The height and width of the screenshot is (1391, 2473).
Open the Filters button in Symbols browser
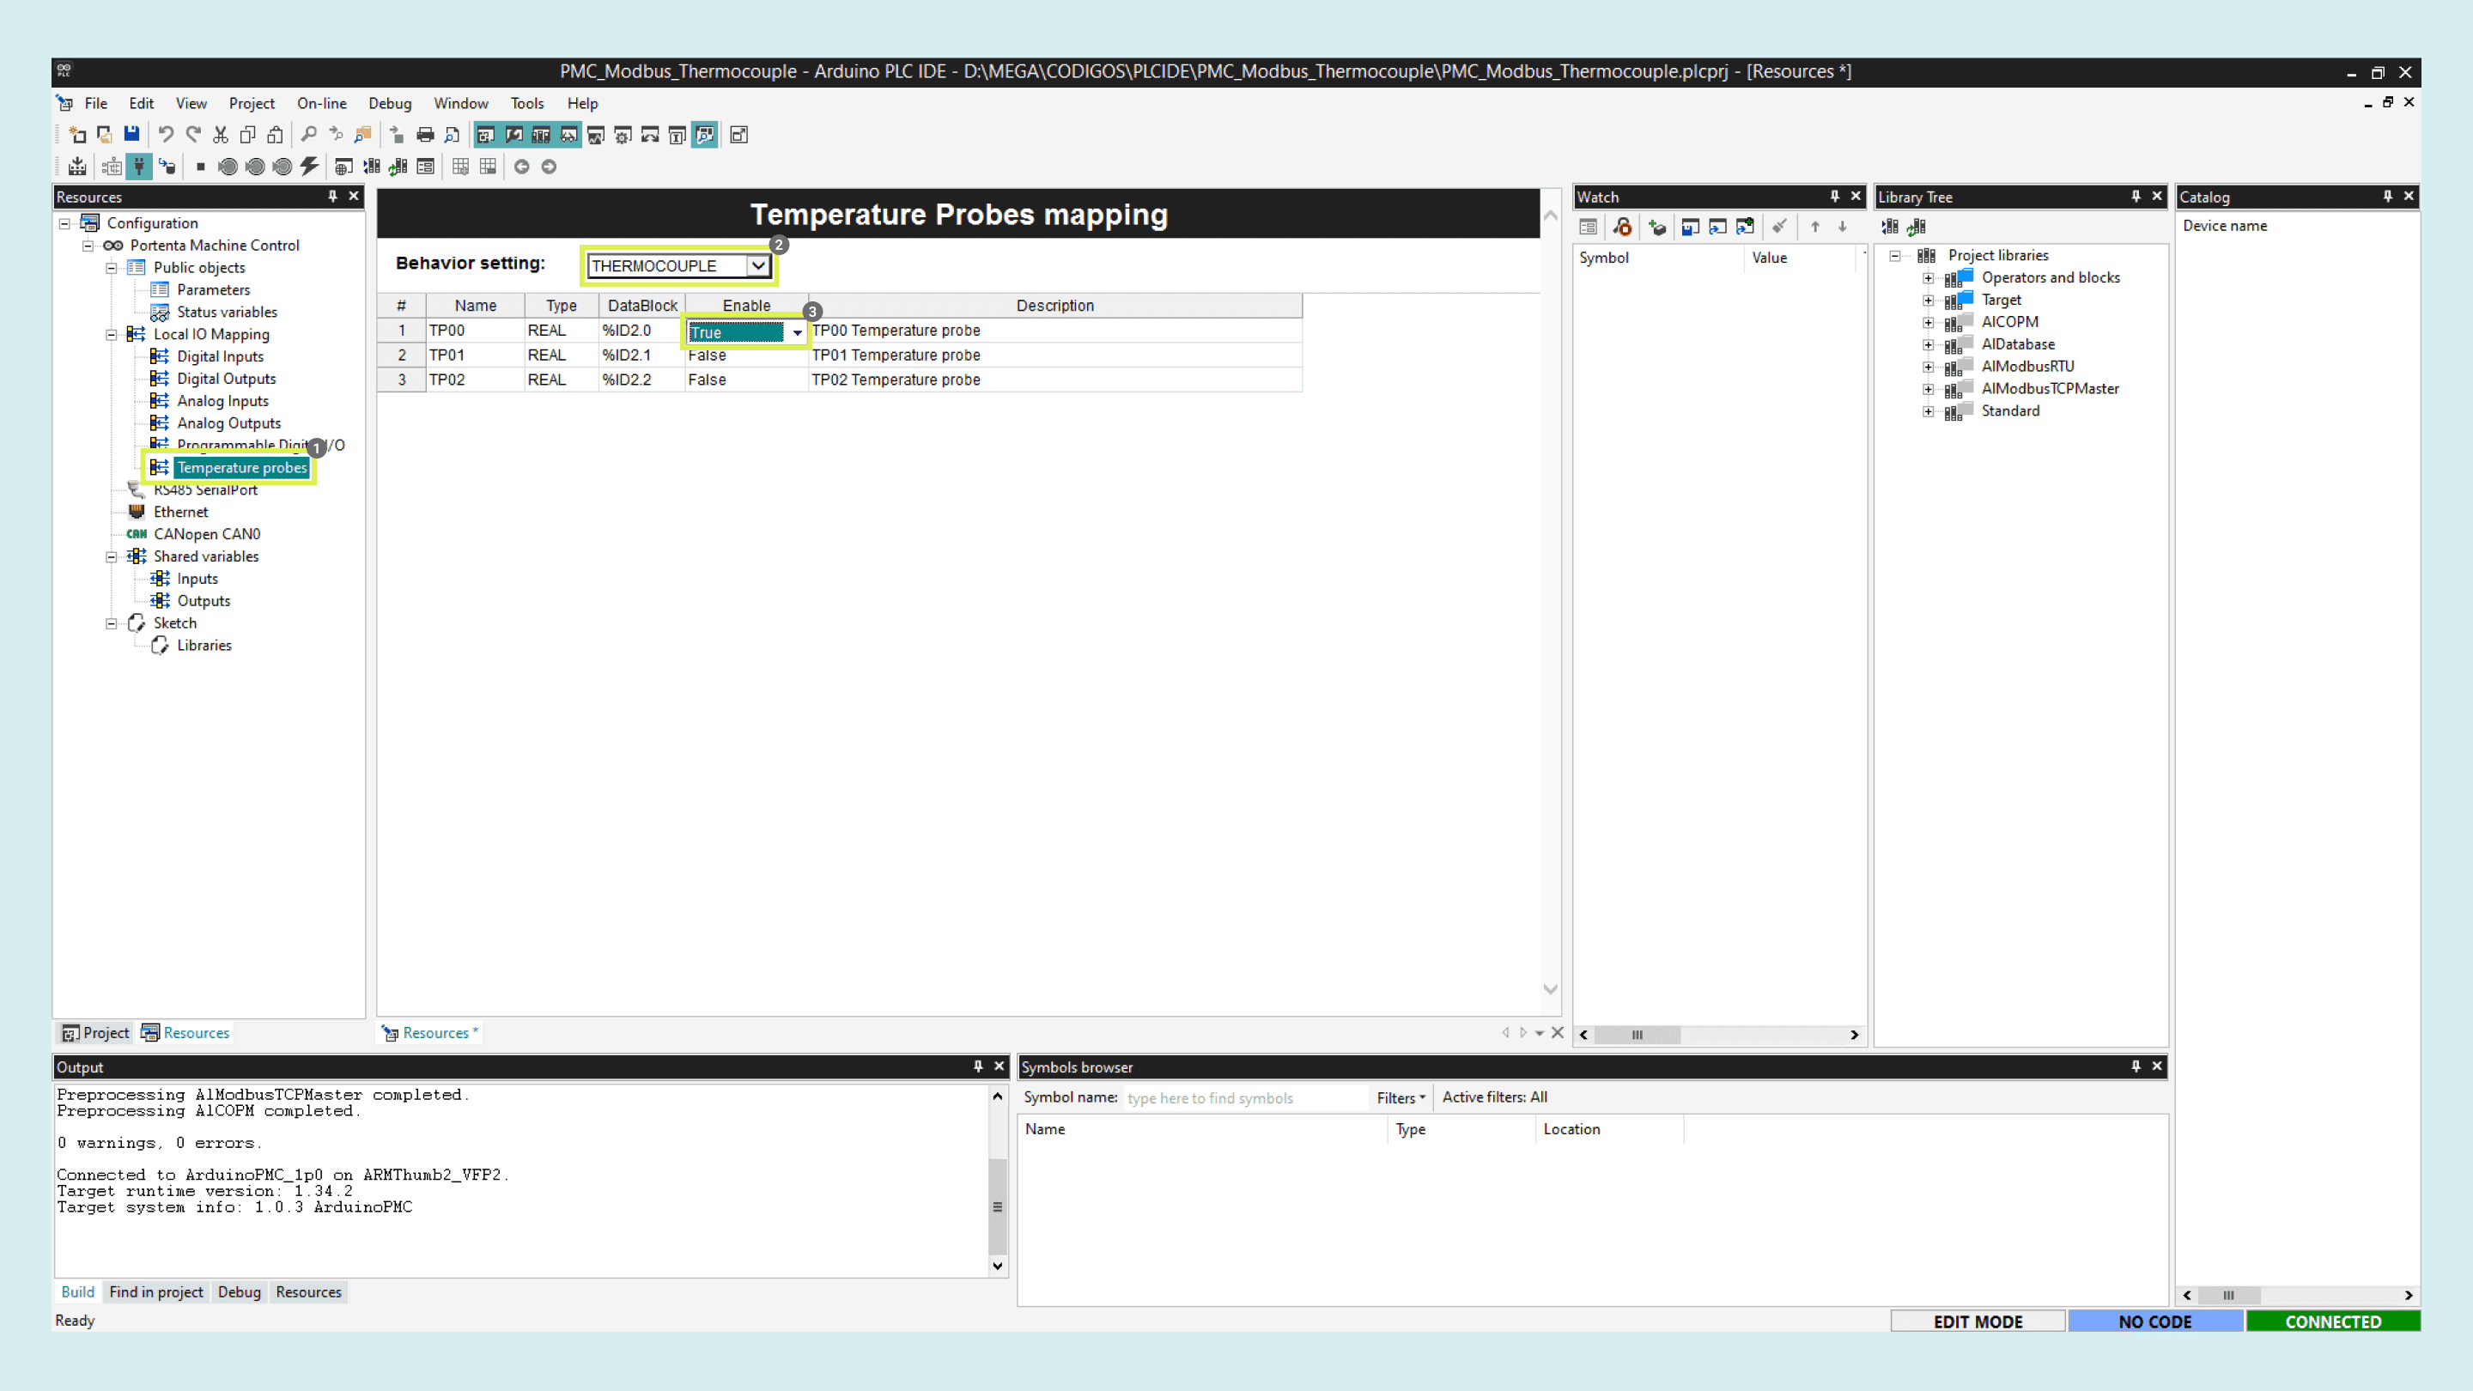1400,1097
